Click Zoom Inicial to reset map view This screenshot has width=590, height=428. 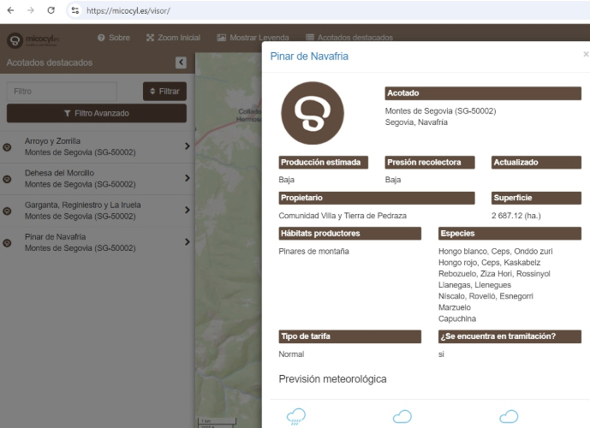[173, 38]
